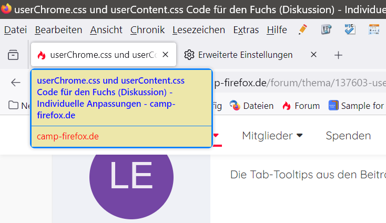This screenshot has height=223, width=386.
Task: Open the tab overview icon left of tabs
Action: click(x=13, y=55)
